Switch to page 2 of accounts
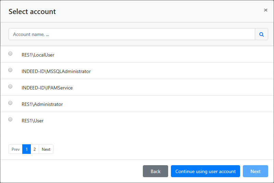The image size is (274, 183). coord(35,149)
